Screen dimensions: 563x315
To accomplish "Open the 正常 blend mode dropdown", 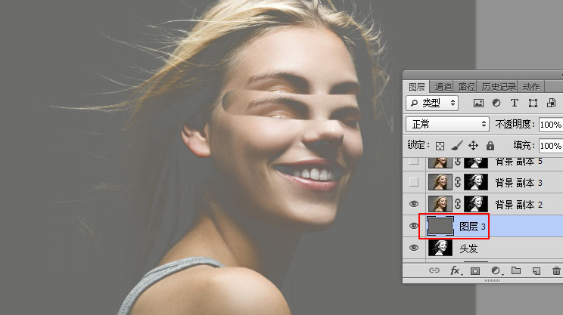I will click(447, 124).
